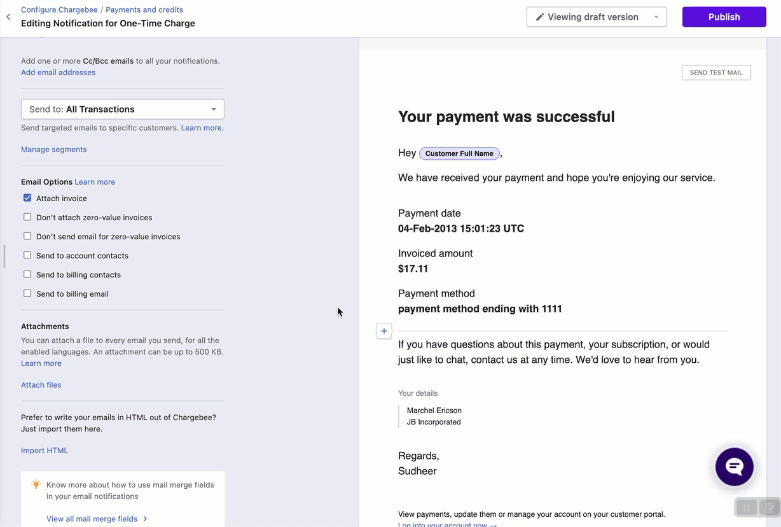This screenshot has height=527, width=781.
Task: Click the lightbulb tip icon
Action: pos(36,484)
